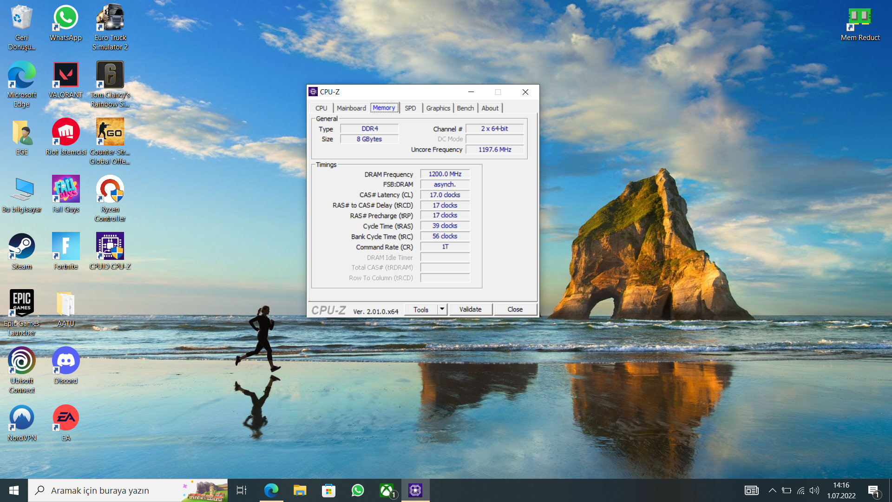Click the Bank Cycle Time 56 clocks value
This screenshot has width=892, height=502.
pyautogui.click(x=445, y=236)
